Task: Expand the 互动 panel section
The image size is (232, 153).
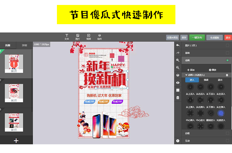Action: (204, 141)
